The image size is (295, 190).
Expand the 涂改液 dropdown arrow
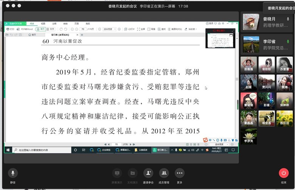(x=196, y=29)
